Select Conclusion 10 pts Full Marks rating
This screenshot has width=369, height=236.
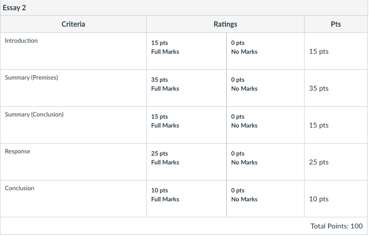pyautogui.click(x=186, y=199)
